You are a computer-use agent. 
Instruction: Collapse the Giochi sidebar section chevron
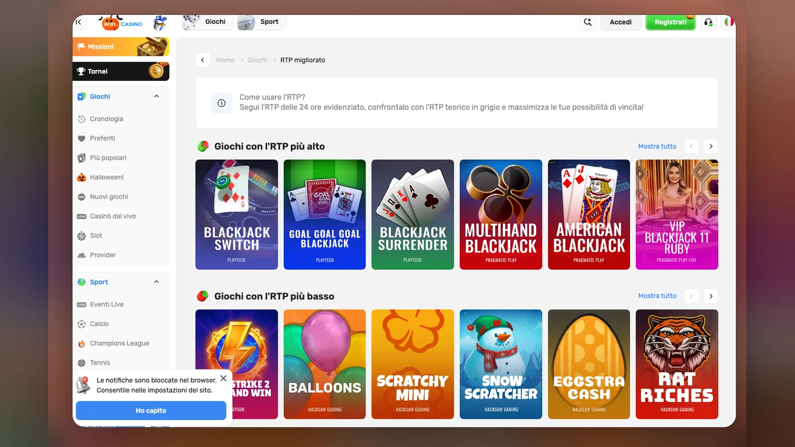click(x=157, y=96)
